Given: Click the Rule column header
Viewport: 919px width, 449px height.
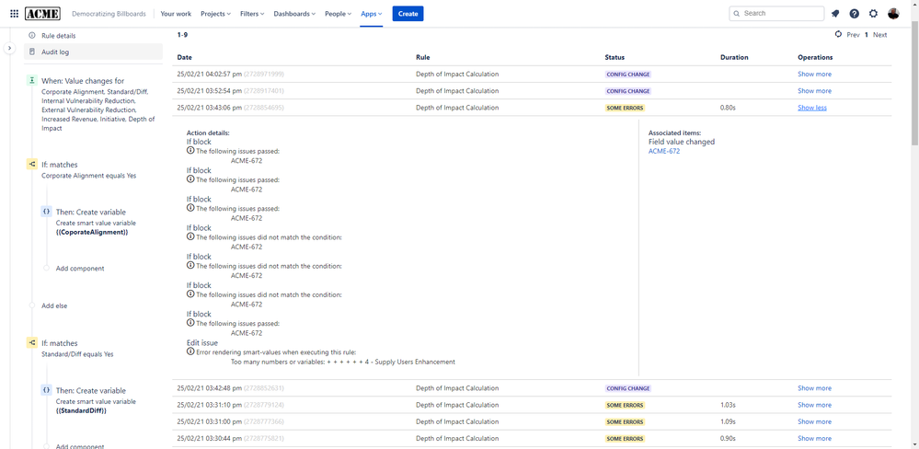Looking at the screenshot, I should click(x=422, y=57).
